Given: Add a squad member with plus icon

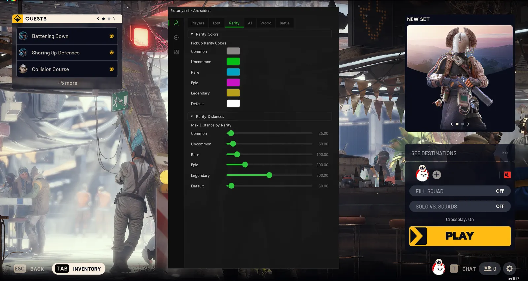Looking at the screenshot, I should click(437, 175).
